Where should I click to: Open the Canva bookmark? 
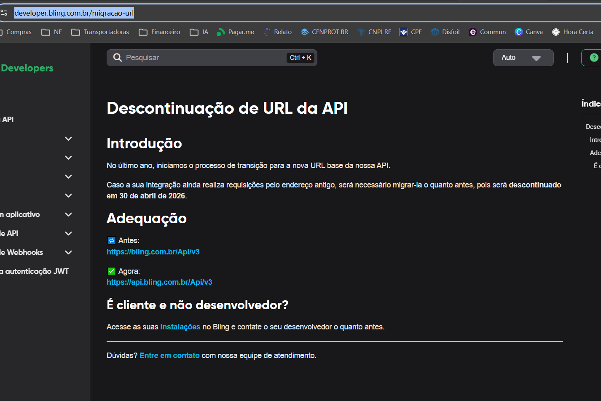[529, 32]
